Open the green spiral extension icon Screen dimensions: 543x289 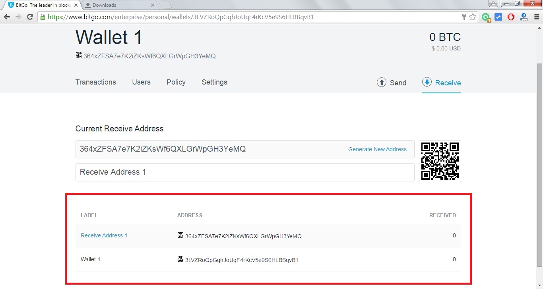(486, 17)
